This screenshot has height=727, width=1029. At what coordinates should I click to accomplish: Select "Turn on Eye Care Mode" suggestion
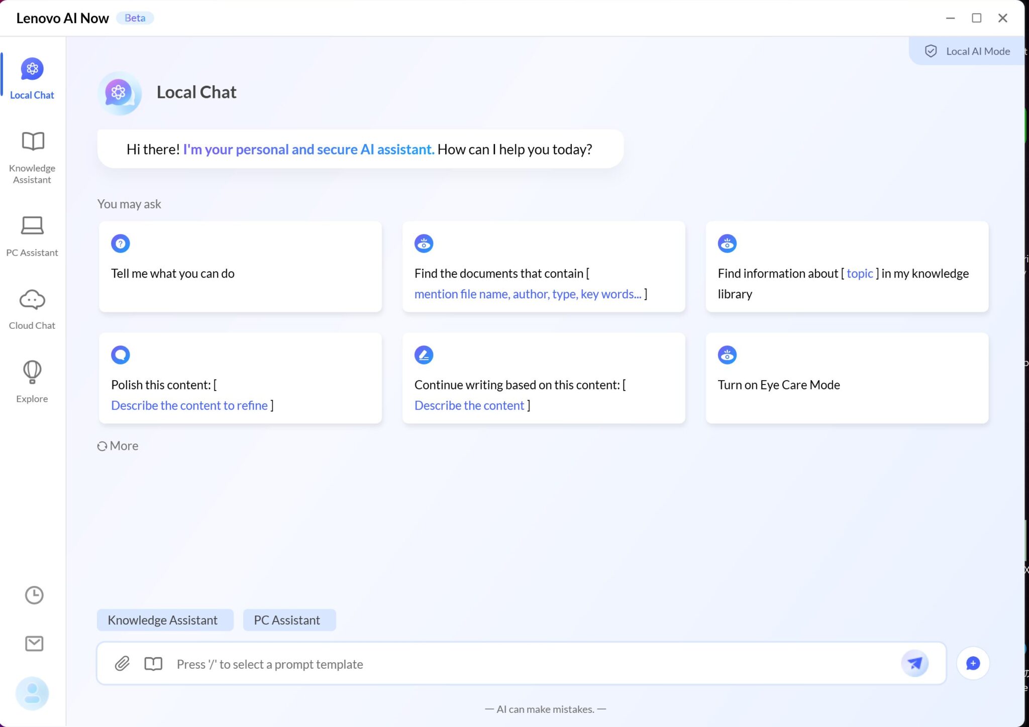point(847,378)
